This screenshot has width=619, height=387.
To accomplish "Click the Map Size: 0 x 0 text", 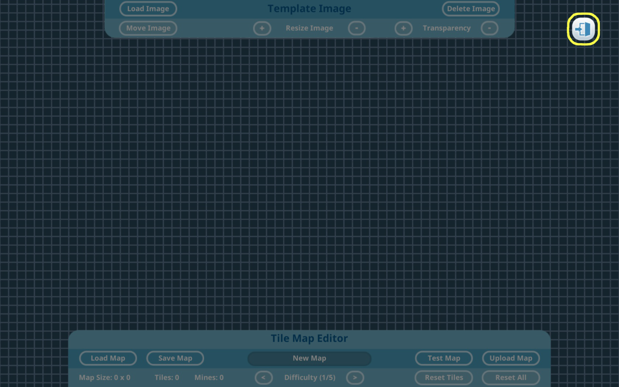I will (x=105, y=378).
